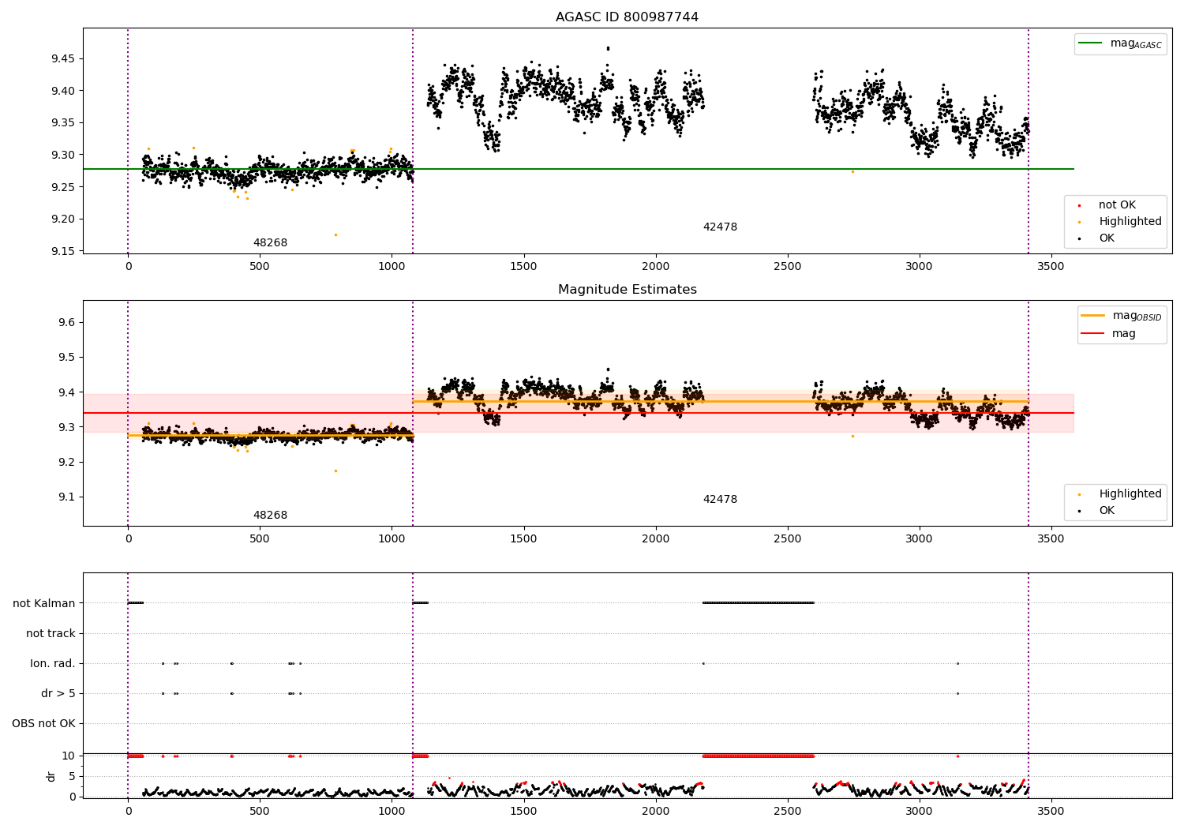Click the "not Kalman" row label
The height and width of the screenshot is (829, 1184).
[x=44, y=603]
